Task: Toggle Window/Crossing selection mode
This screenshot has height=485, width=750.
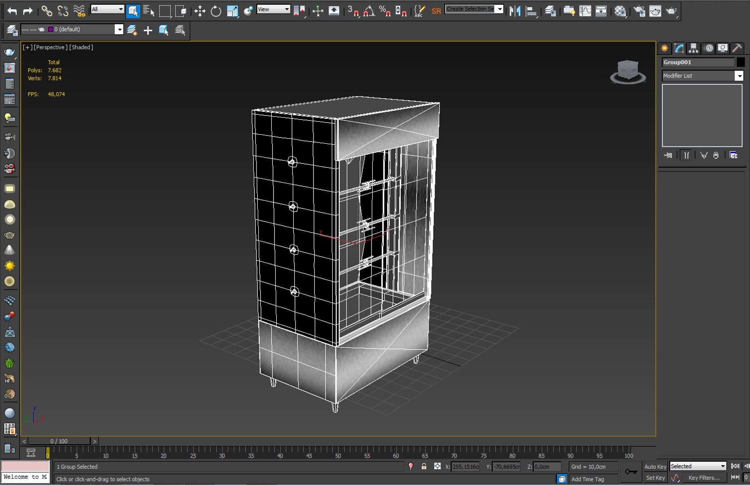Action: pyautogui.click(x=181, y=11)
